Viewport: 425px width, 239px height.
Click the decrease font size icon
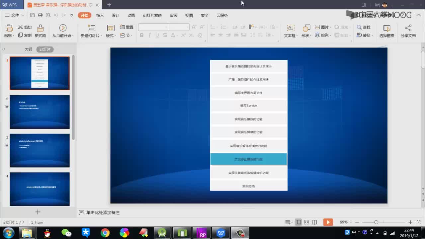click(x=202, y=27)
